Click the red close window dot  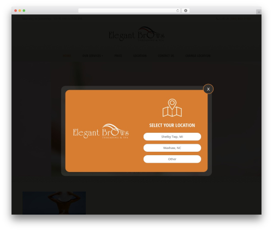[16, 10]
